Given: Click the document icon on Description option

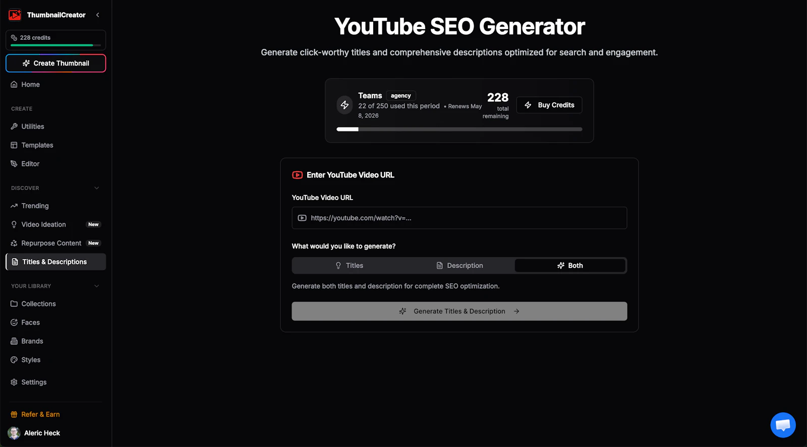Looking at the screenshot, I should (x=439, y=266).
